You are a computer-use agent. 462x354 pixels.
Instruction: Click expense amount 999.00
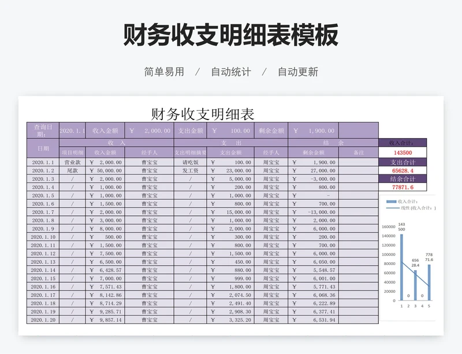tap(230, 278)
